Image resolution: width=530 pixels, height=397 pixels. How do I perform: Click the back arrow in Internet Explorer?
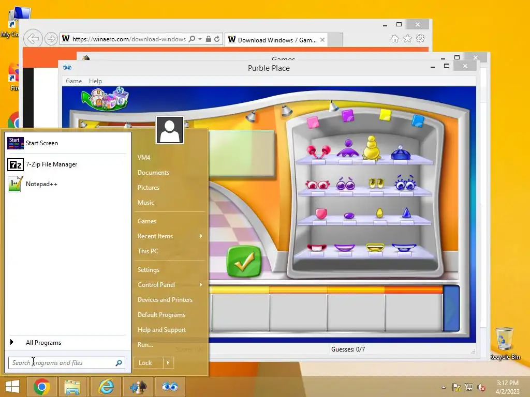[33, 39]
